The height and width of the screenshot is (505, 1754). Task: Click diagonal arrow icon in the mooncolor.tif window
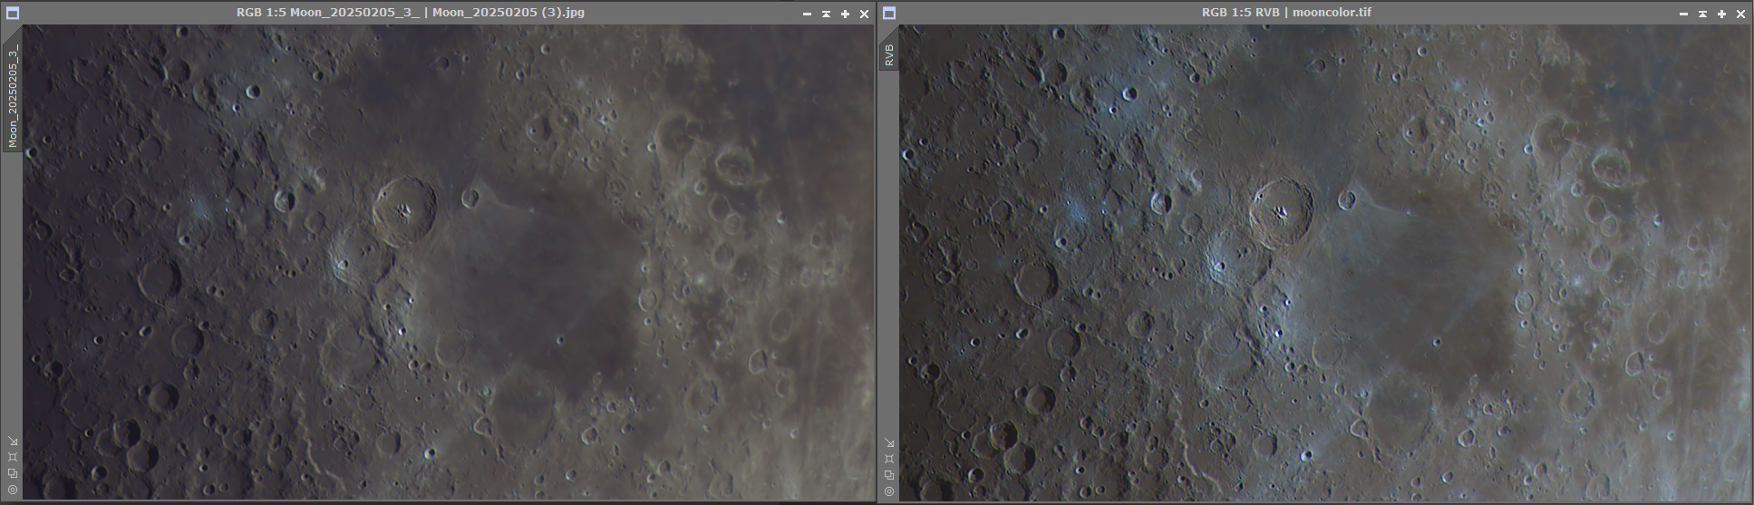coord(889,442)
